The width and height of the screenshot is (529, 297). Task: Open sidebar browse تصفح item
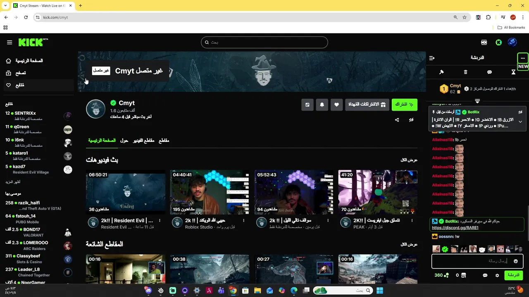16,73
